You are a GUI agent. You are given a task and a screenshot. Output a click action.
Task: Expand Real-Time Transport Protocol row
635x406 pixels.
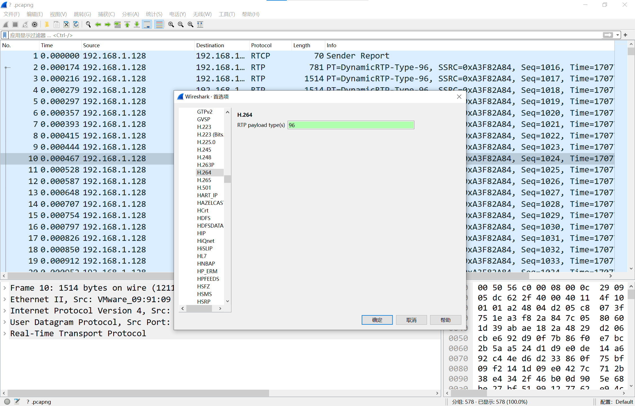pos(5,333)
